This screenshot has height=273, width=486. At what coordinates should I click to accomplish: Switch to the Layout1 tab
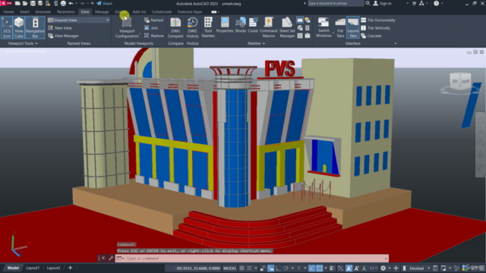point(33,268)
